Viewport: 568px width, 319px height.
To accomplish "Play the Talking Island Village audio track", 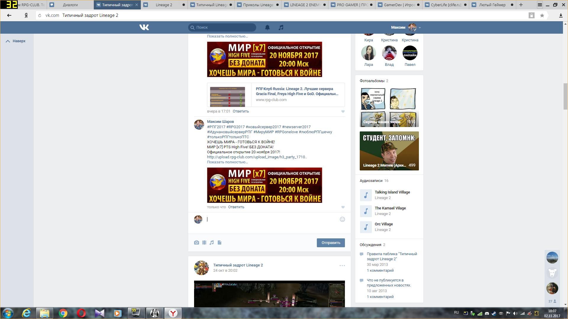I will [366, 195].
